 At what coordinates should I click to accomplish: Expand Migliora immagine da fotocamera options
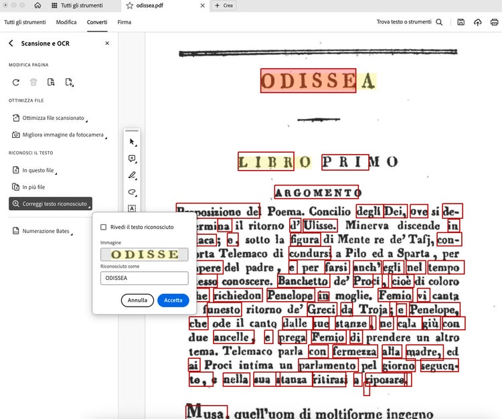coord(59,135)
